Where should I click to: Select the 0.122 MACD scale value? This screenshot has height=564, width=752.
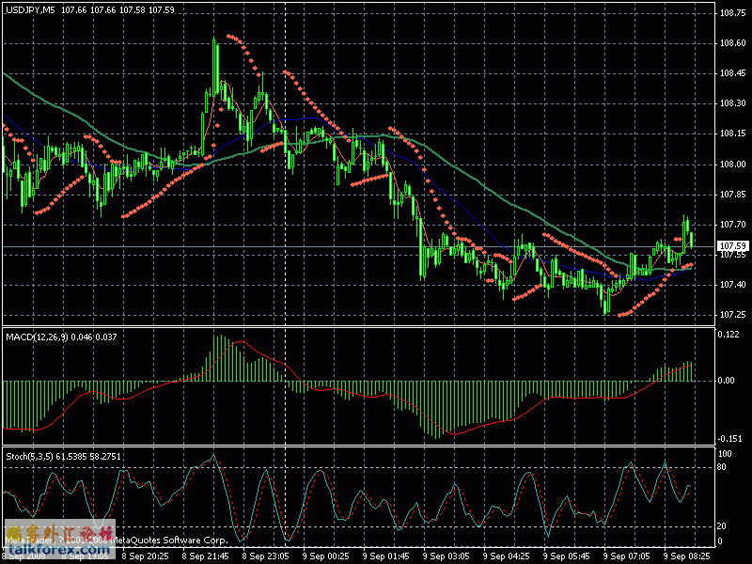click(x=728, y=335)
